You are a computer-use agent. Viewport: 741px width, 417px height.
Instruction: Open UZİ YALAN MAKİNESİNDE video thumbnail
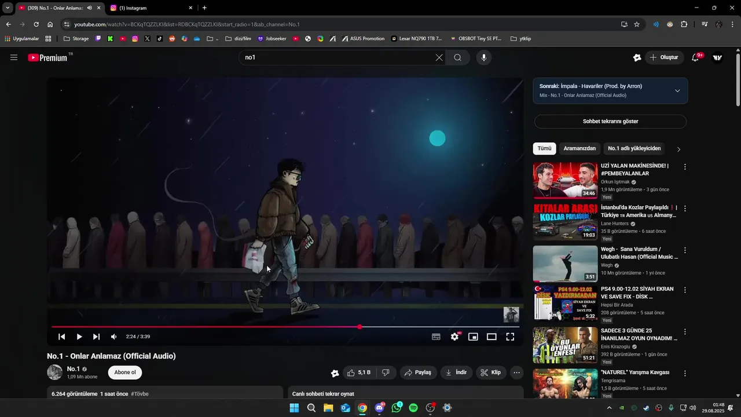pos(565,181)
